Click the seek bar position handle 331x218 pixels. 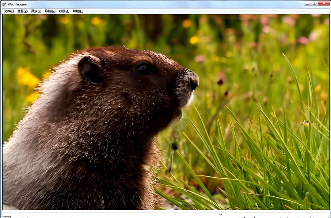tap(220, 213)
